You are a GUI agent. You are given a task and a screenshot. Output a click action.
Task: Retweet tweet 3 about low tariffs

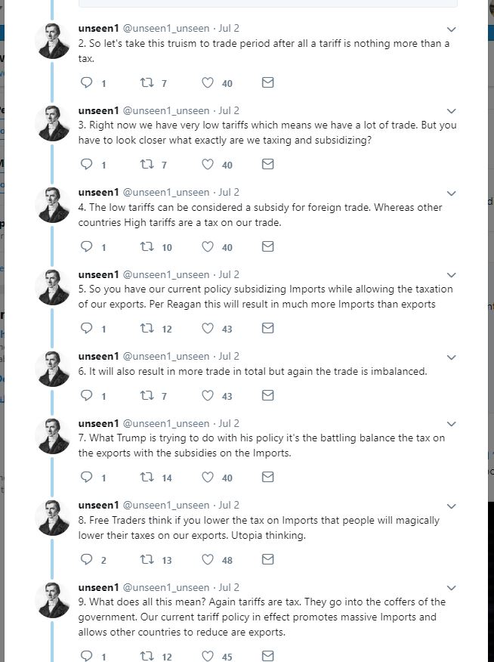tap(147, 164)
